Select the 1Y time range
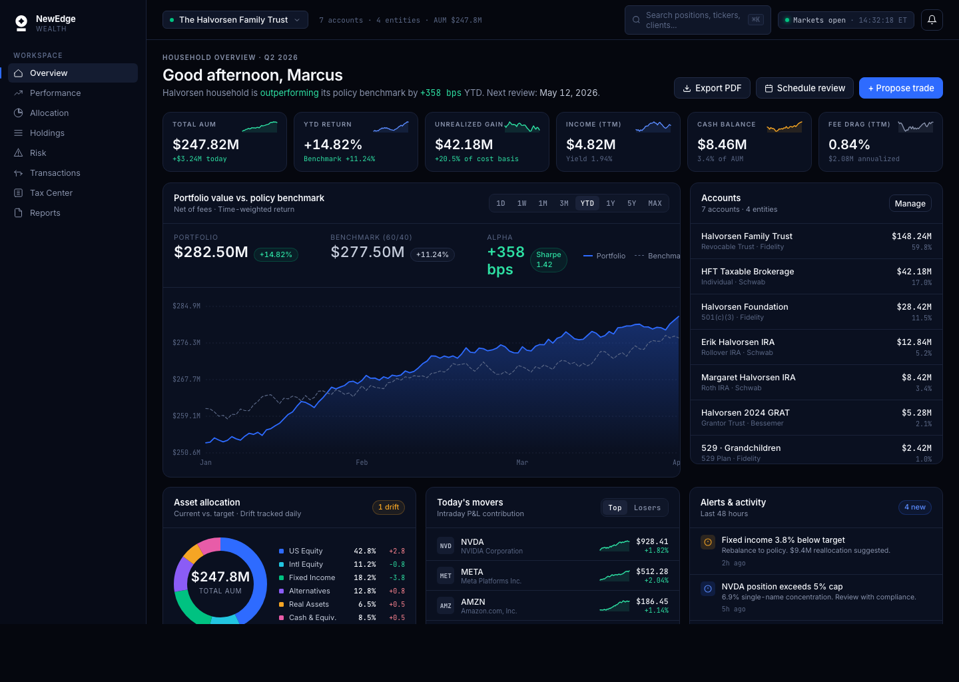The image size is (959, 682). pyautogui.click(x=611, y=204)
